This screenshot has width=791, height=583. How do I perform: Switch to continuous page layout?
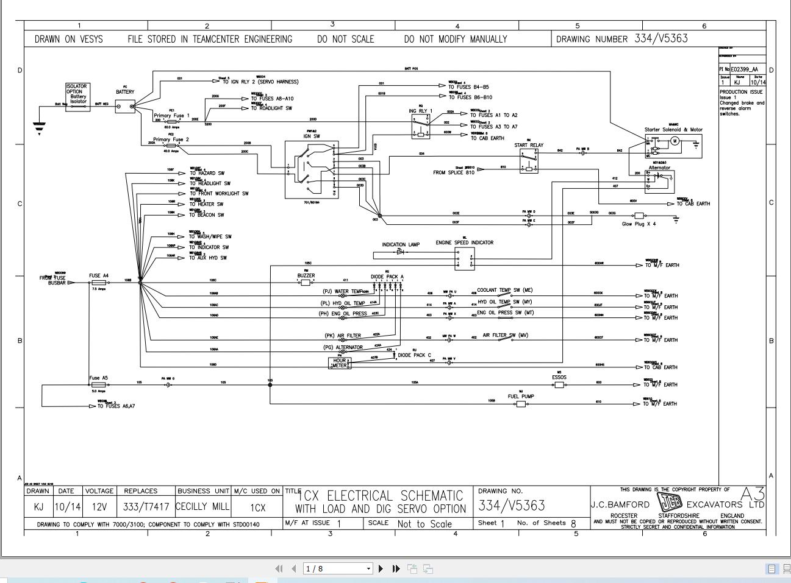click(786, 570)
